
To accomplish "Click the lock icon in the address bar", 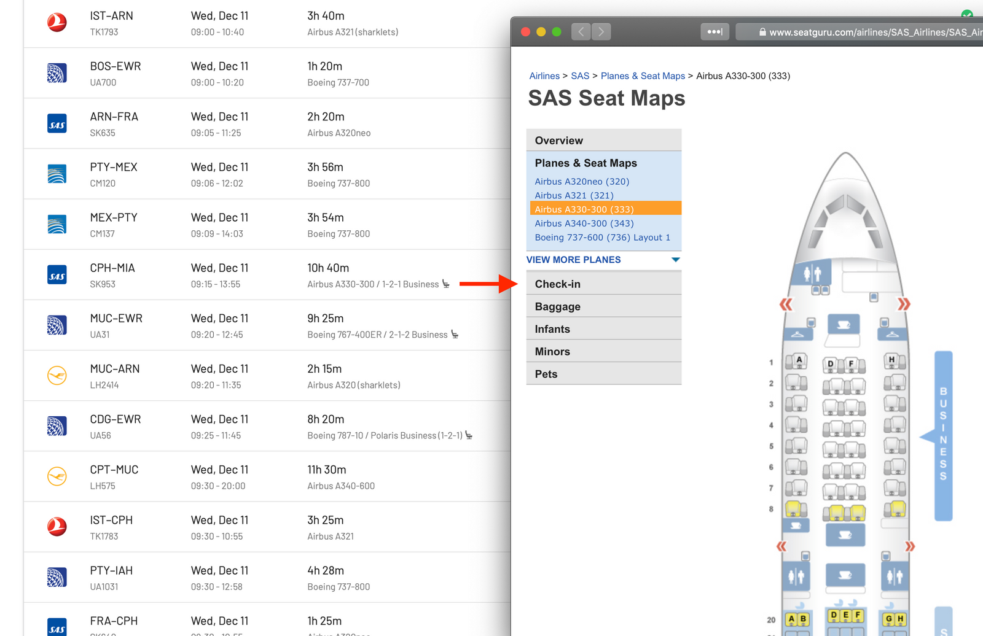I will coord(762,33).
